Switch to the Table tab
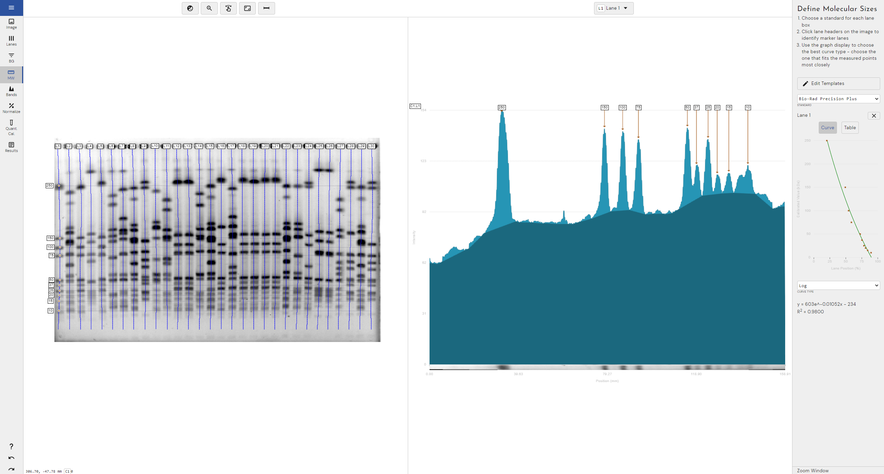 tap(850, 127)
